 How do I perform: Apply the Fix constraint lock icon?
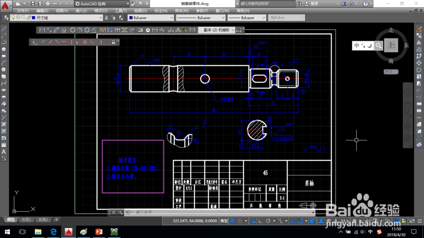point(113,42)
